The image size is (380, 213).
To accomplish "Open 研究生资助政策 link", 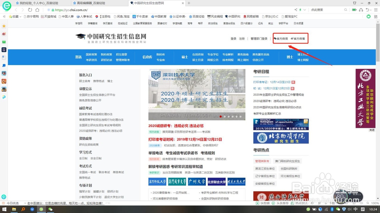I will coord(89,145).
